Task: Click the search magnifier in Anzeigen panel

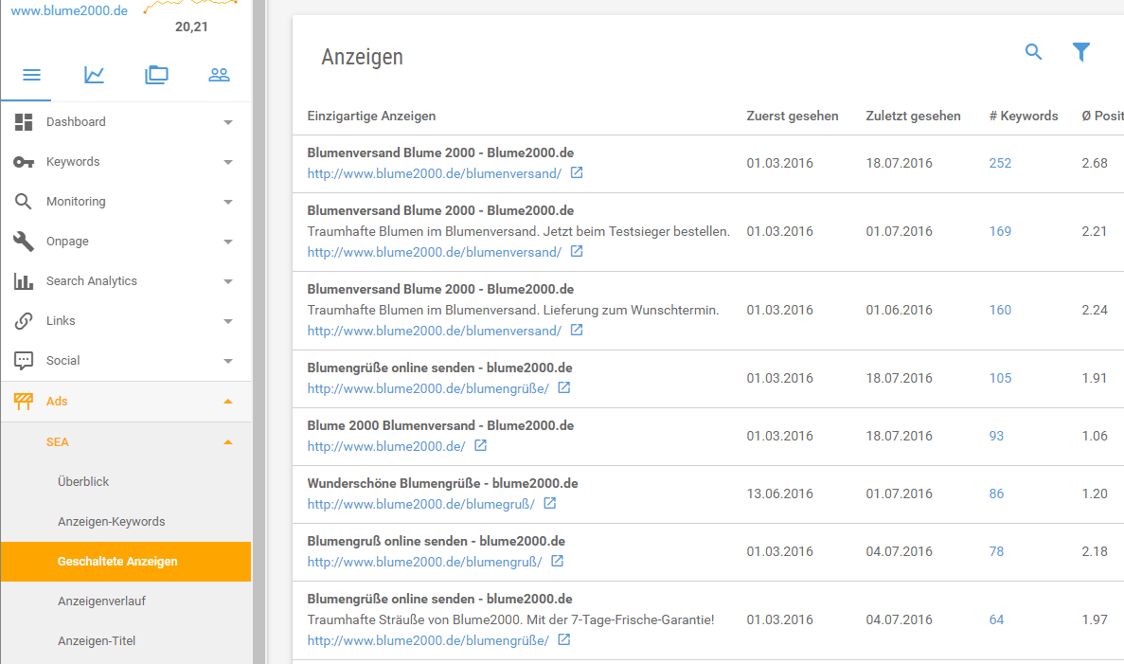Action: tap(1033, 52)
